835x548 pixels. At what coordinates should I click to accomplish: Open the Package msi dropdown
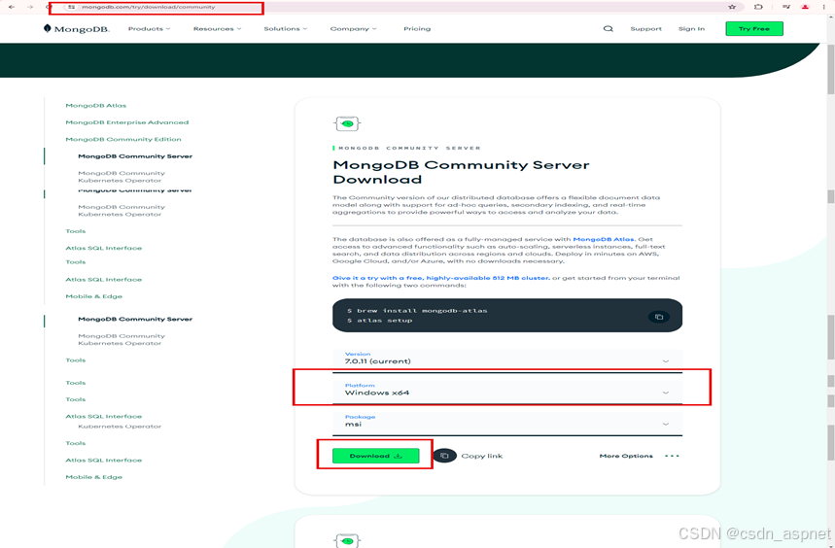coord(507,424)
